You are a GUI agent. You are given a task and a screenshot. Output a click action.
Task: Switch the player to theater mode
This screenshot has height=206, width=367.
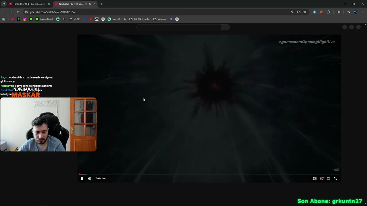click(329, 179)
